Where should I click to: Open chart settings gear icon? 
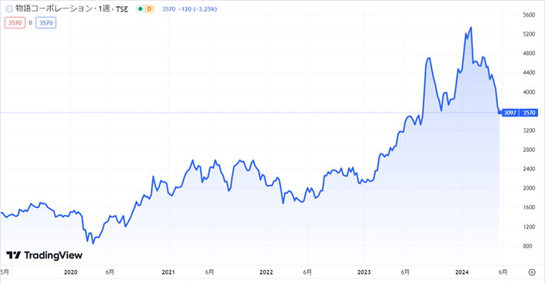click(x=532, y=272)
